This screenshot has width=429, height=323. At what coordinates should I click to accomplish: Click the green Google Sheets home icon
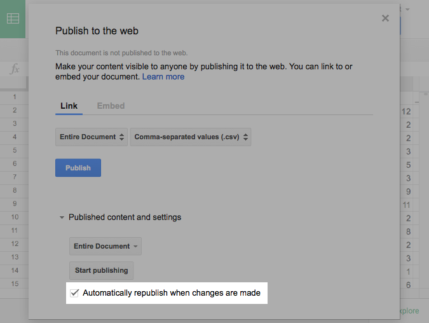(13, 18)
